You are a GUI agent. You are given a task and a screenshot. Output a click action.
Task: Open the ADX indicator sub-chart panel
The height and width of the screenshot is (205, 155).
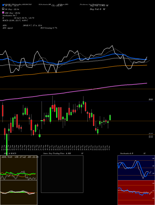(x=19, y=168)
